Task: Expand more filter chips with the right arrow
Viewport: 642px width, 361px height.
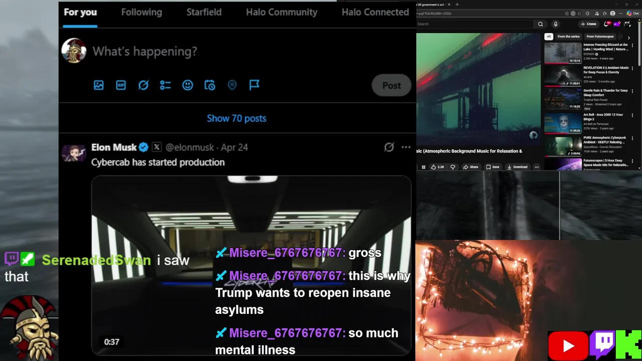Action: pos(628,37)
